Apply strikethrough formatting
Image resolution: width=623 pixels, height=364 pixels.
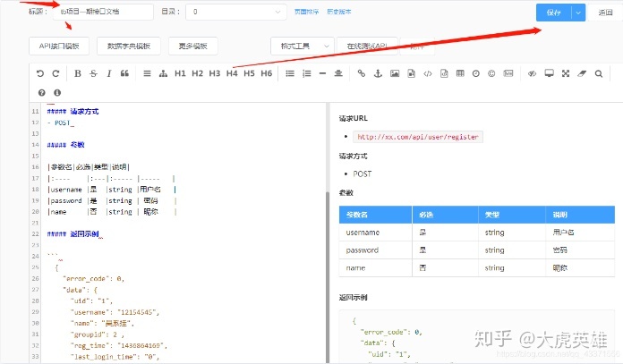[93, 73]
